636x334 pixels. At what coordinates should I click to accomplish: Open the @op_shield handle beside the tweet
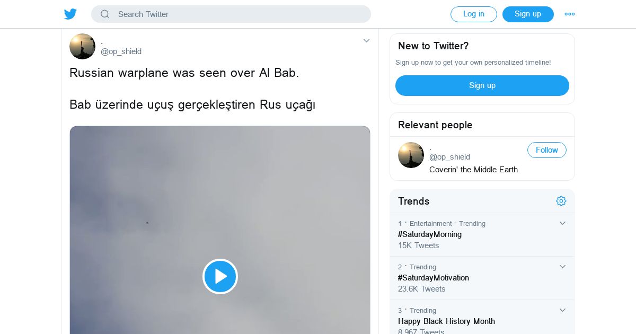click(121, 51)
